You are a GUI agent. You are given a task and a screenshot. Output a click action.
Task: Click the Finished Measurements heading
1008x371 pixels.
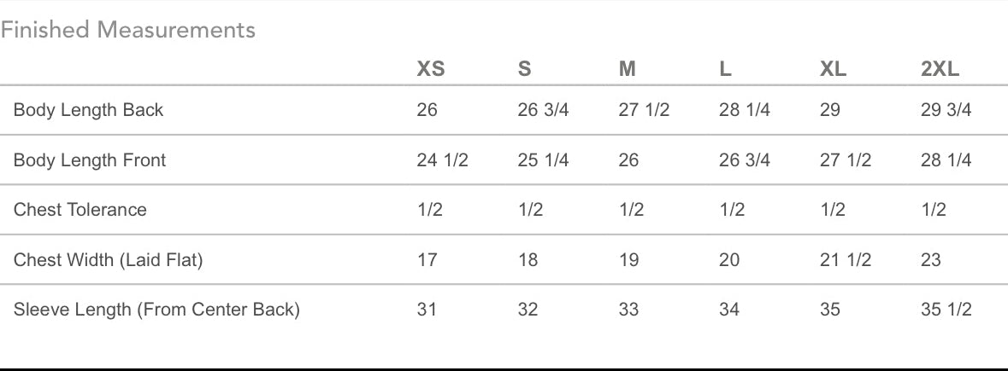[128, 30]
